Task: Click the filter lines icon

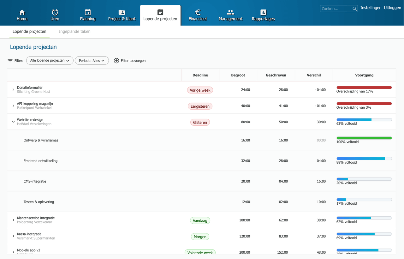Action: pyautogui.click(x=10, y=61)
